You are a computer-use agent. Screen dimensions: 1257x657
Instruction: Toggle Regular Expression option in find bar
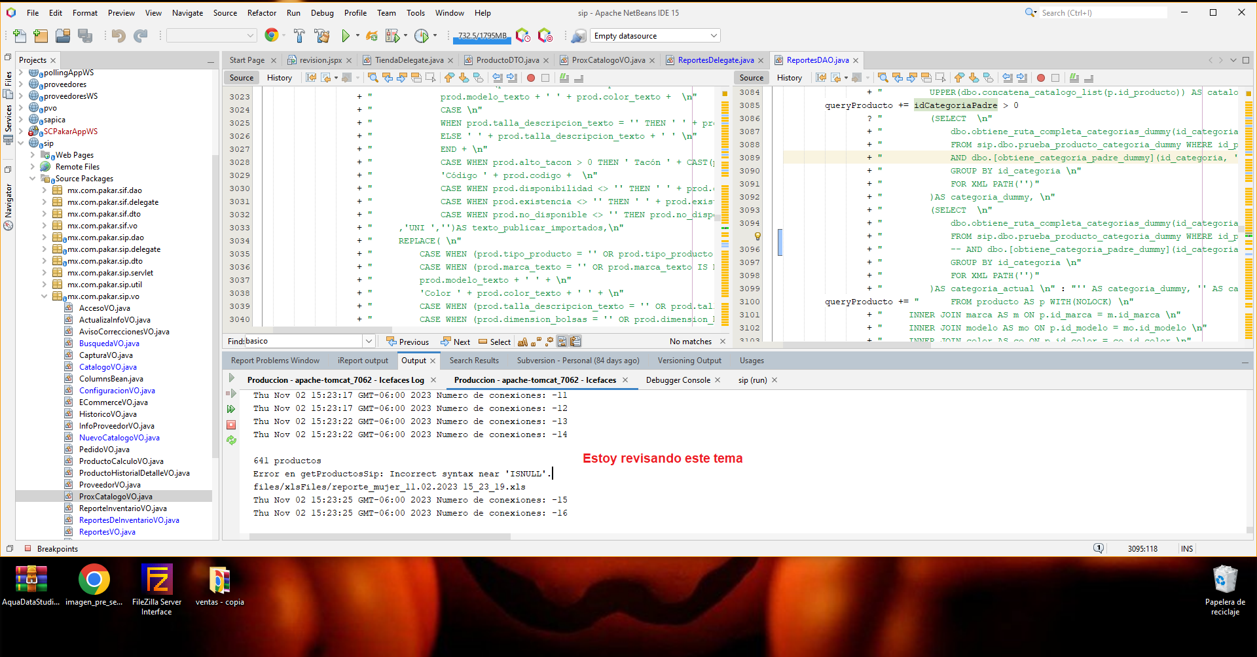(549, 342)
